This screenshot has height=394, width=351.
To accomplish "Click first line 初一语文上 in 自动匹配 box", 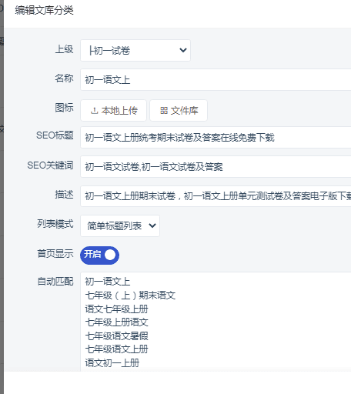I will [x=108, y=282].
